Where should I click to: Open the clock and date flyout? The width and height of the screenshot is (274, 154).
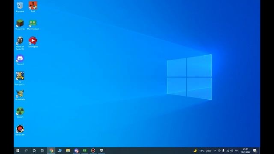tap(245, 151)
